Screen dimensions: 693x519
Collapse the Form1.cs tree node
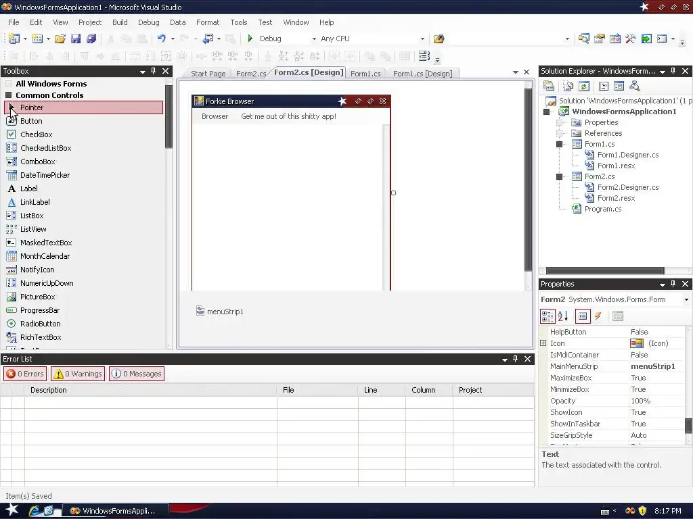point(559,145)
